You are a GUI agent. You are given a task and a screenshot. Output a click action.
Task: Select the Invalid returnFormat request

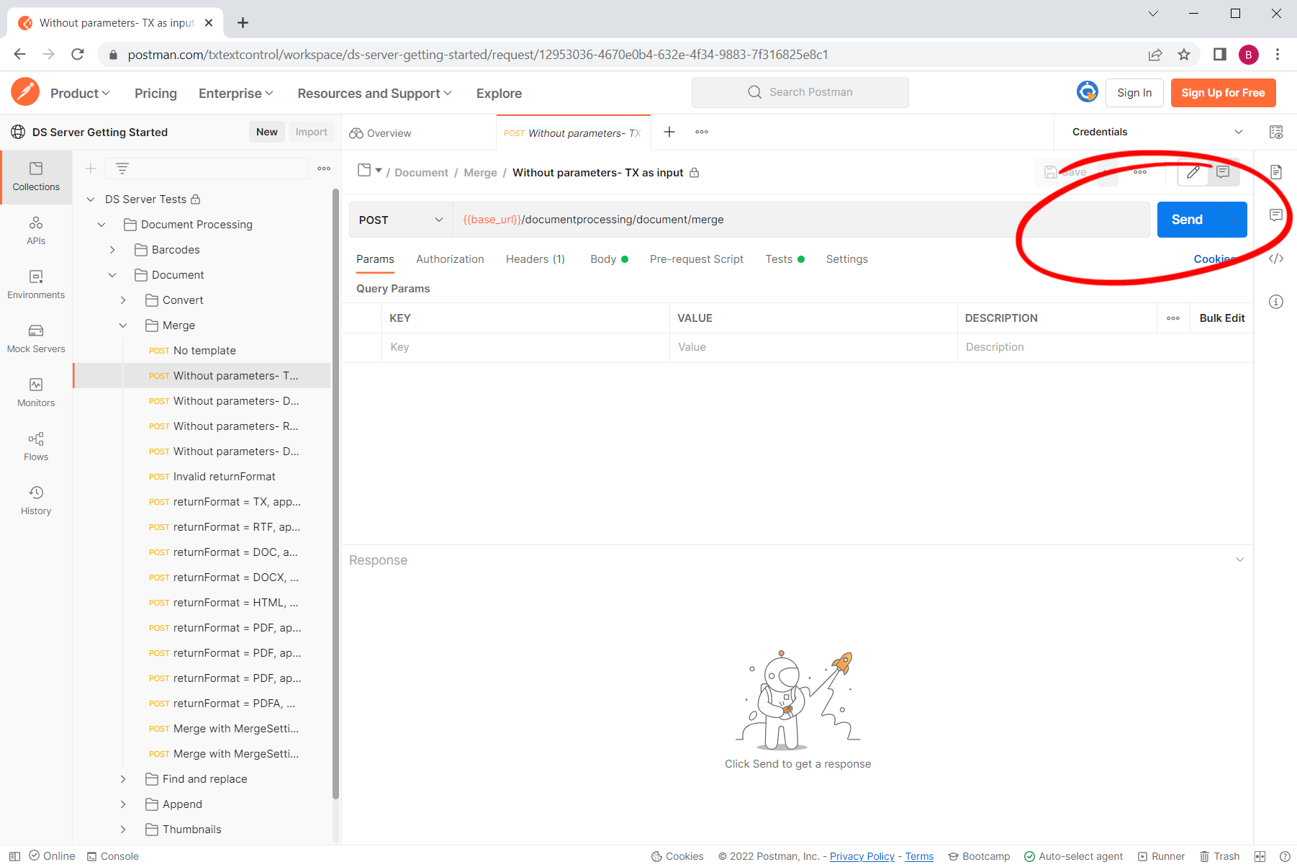tap(224, 477)
